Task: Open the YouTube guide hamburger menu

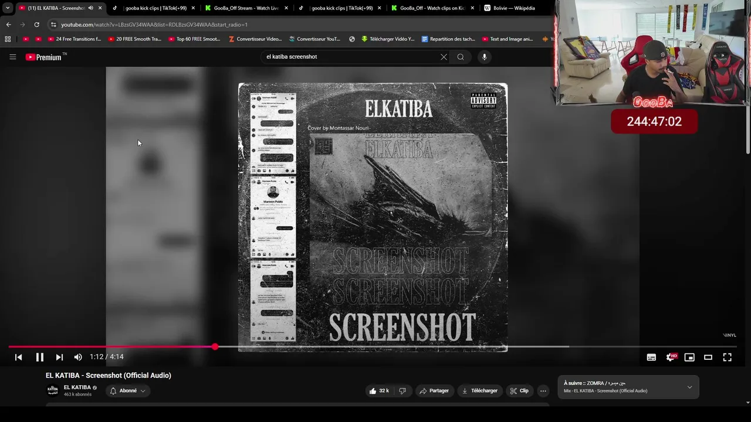Action: tap(12, 57)
